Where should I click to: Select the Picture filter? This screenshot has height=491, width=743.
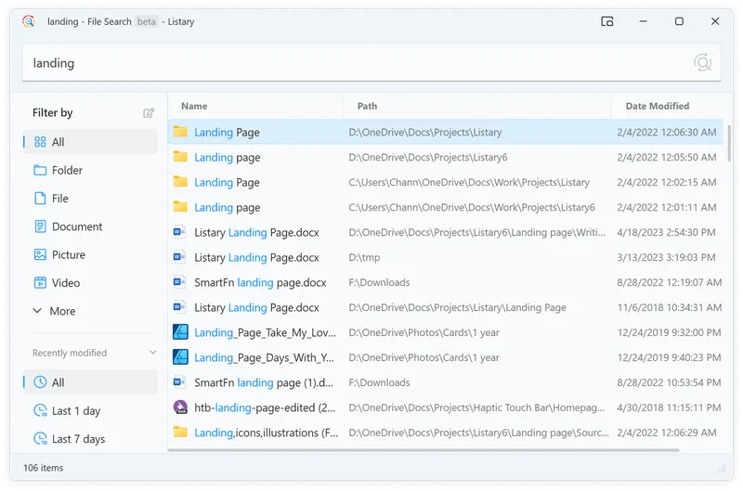coord(68,254)
